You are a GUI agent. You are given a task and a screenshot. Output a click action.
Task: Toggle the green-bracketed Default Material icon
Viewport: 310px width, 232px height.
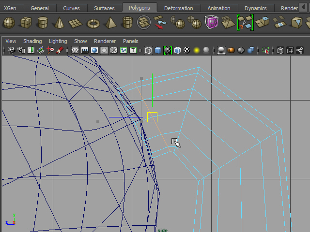pyautogui.click(x=168, y=50)
